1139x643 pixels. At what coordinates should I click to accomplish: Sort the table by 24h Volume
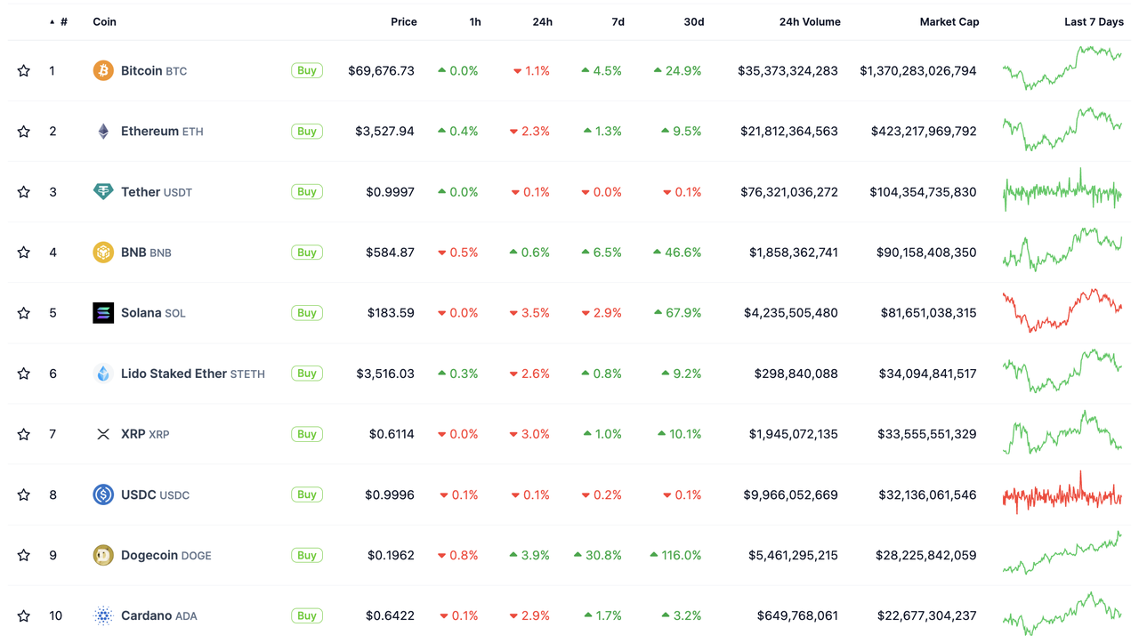(810, 21)
